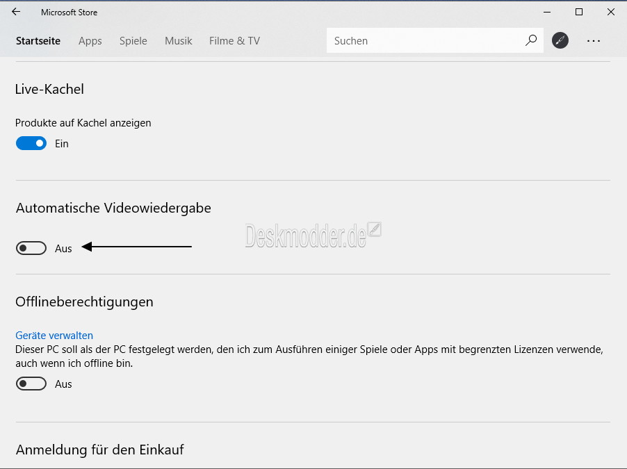Minimize the Microsoft Store window
This screenshot has height=469, width=627.
(x=547, y=12)
